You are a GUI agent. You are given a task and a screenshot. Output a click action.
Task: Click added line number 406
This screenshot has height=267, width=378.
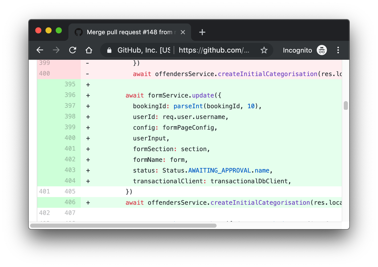click(x=70, y=202)
